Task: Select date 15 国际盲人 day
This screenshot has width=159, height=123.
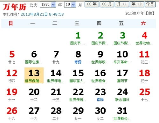Action: click(x=78, y=76)
